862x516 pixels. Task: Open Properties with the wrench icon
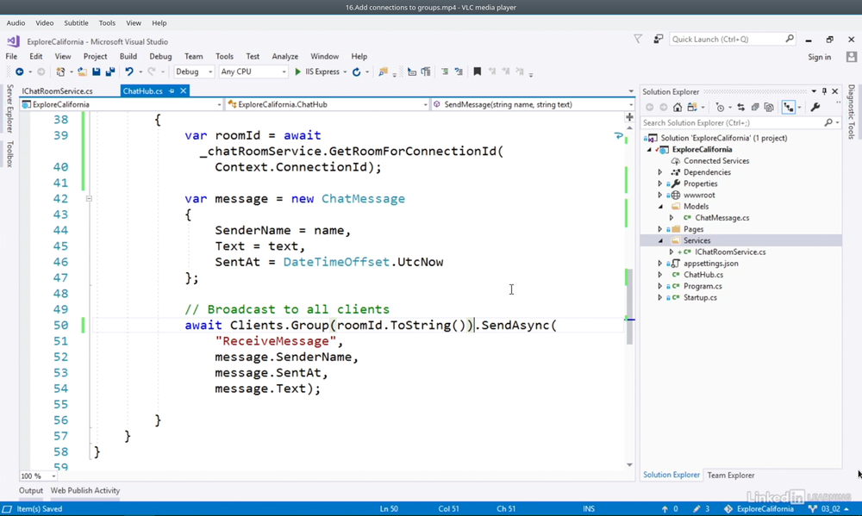[x=815, y=108]
